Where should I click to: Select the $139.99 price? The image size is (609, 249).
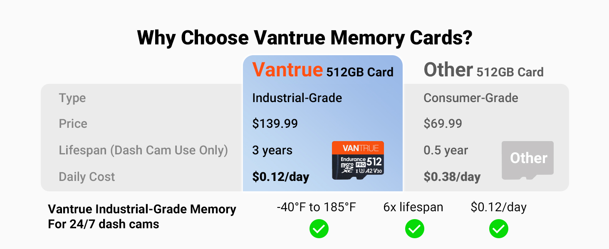(275, 124)
